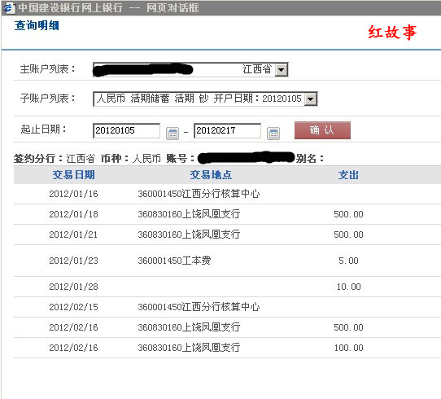
Task: Select the 2012/01/21 上饶凤凰支行 transaction
Action: point(227,235)
